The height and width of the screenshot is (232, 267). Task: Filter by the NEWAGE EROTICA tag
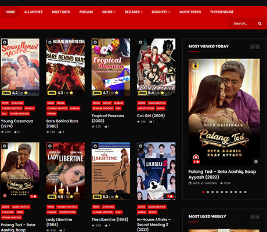[103, 108]
